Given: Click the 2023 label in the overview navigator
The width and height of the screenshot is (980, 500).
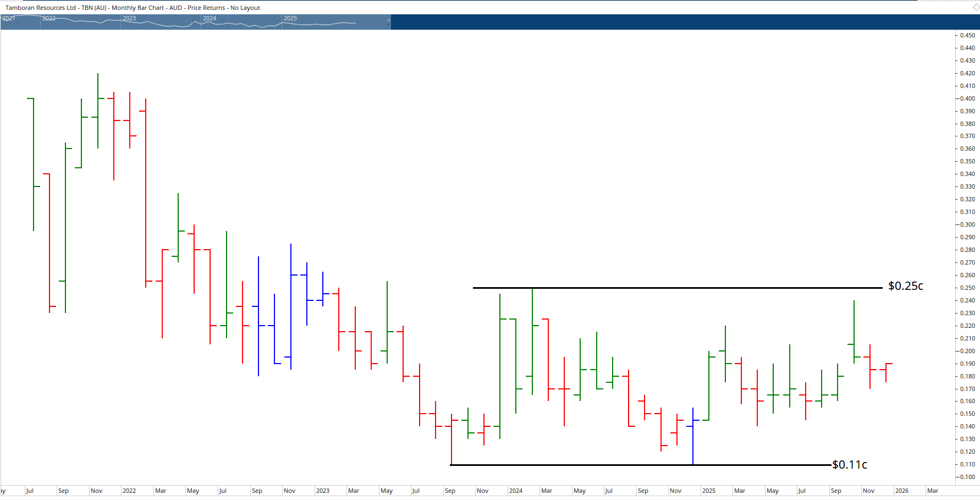Looking at the screenshot, I should point(129,18).
